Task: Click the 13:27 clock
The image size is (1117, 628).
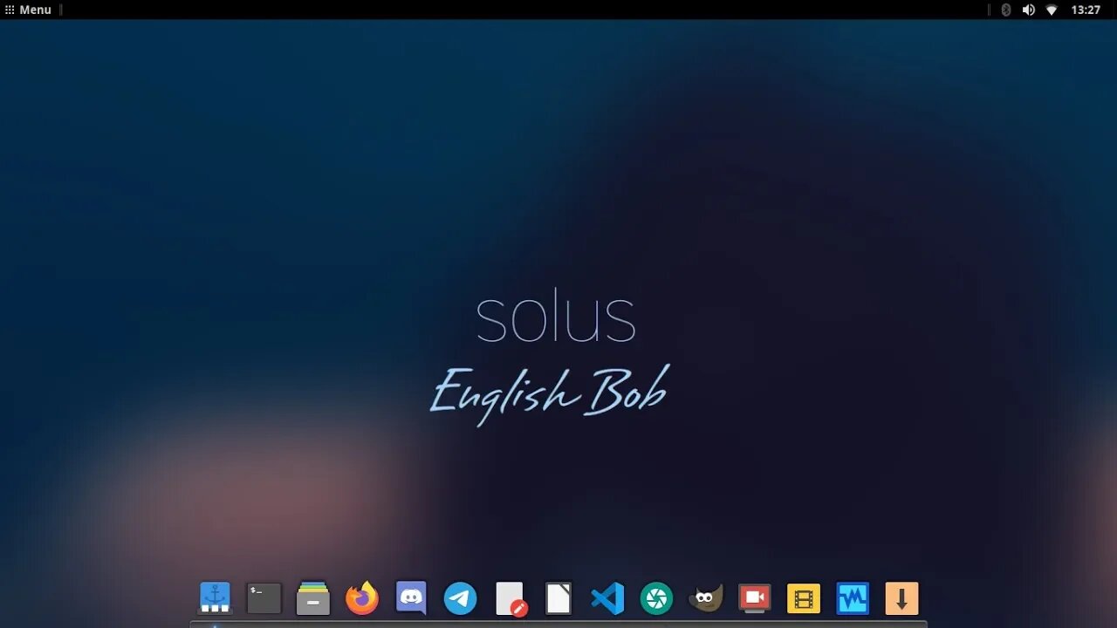Action: pyautogui.click(x=1086, y=10)
